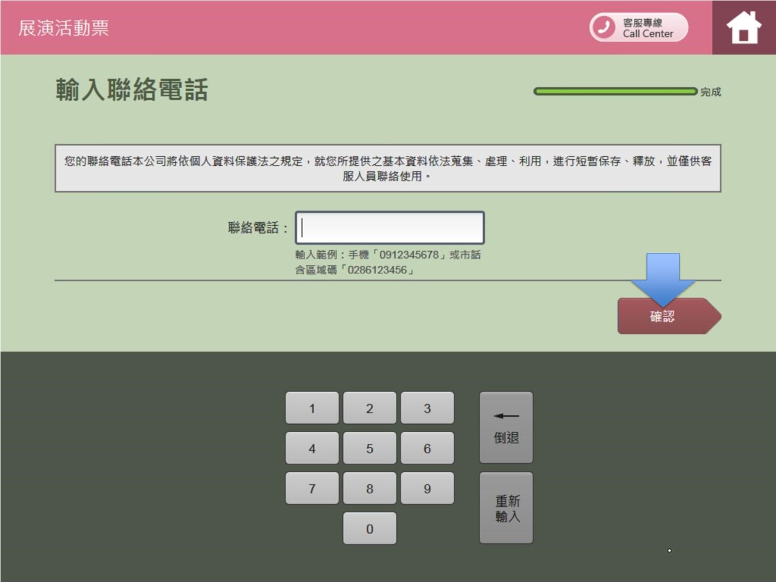Tap the 0 key on keypad
Screen dimensions: 776x582
370,529
